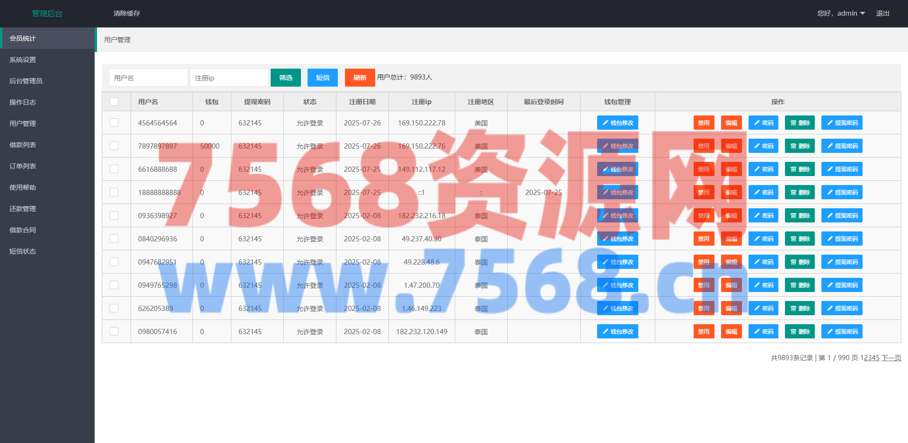Click delete trash button for user 0980057416

coord(799,332)
